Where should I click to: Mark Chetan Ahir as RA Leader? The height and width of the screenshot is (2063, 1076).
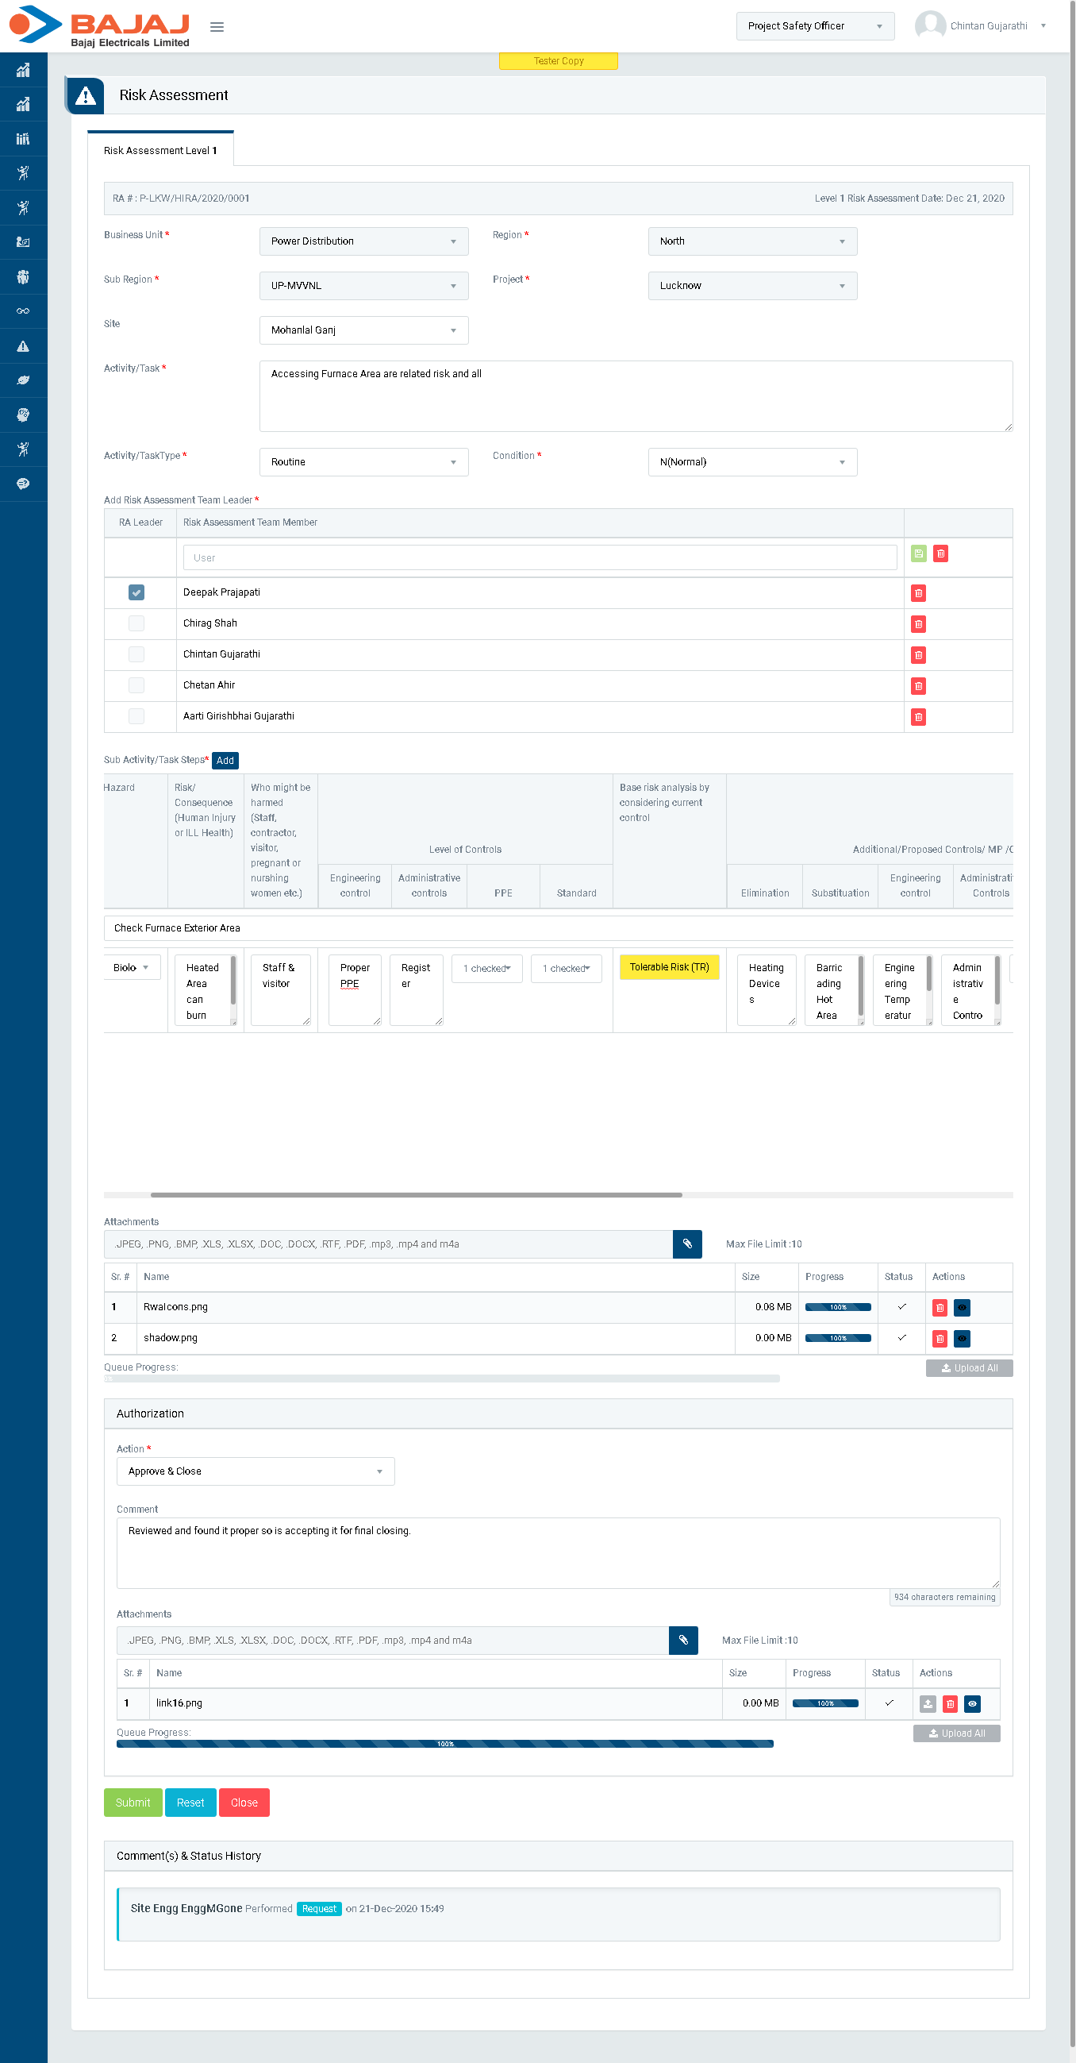[136, 684]
